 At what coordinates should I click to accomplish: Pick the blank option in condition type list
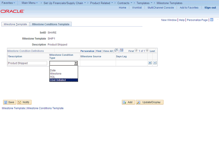click(64, 67)
